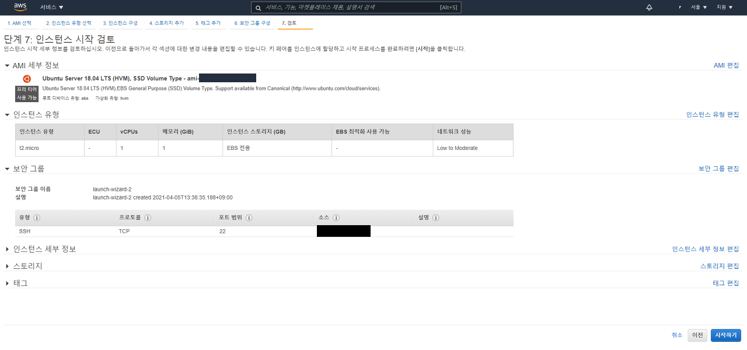Click info icon next to 포트 범위
This screenshot has width=747, height=350.
249,218
